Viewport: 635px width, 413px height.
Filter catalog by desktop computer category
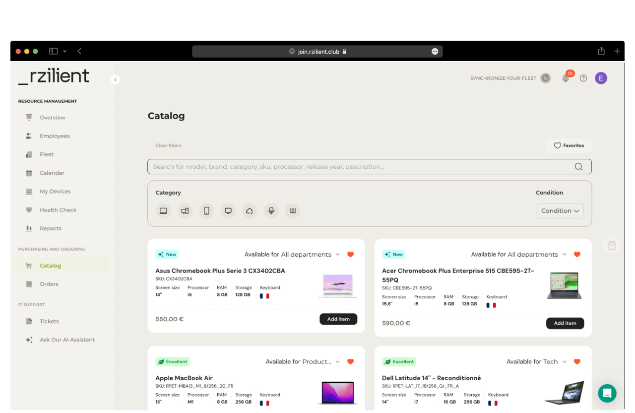click(185, 211)
